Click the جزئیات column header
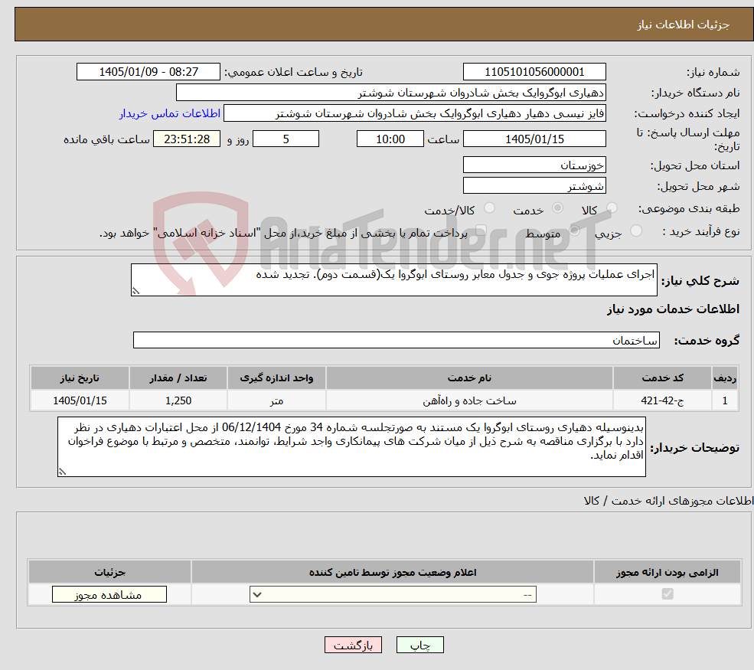This screenshot has width=754, height=670. (109, 572)
